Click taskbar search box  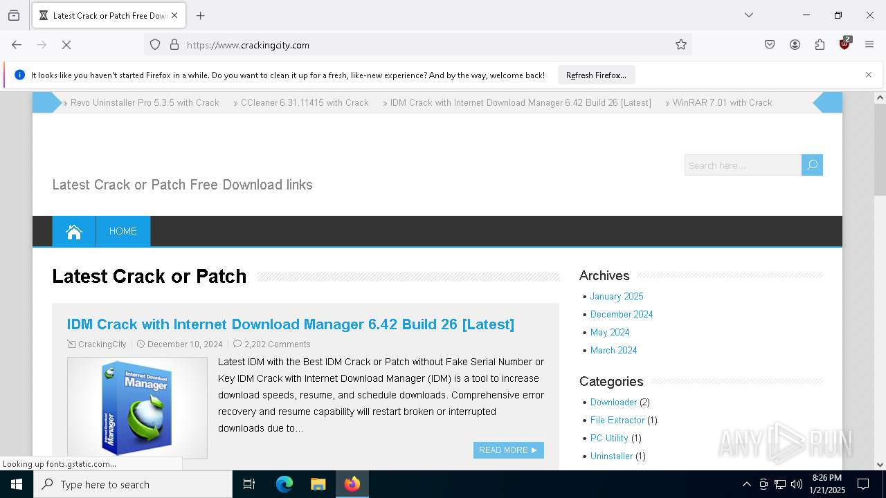[x=133, y=484]
